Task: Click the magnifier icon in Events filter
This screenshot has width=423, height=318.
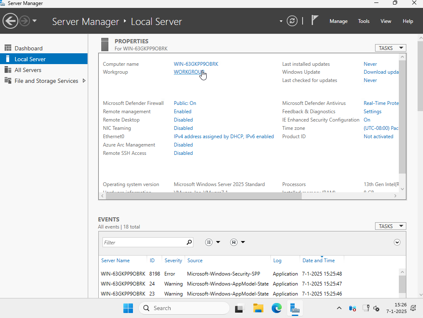Action: (189, 242)
